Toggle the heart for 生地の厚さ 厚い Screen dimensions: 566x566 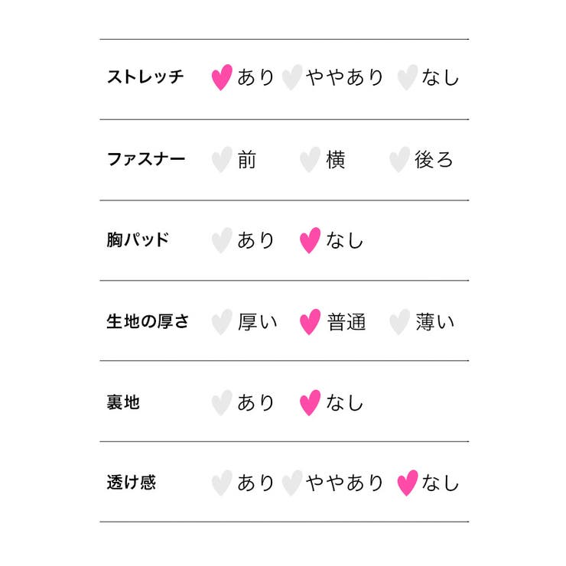click(221, 321)
